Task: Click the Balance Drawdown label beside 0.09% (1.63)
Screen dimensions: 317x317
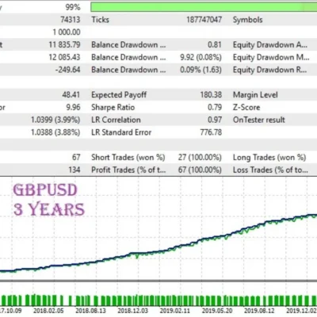Action: coord(128,70)
